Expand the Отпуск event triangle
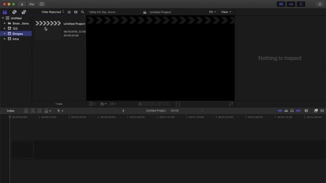 click(x=5, y=34)
